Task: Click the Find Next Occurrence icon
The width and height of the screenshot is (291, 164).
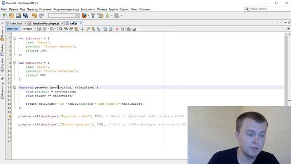Action: 71,29
